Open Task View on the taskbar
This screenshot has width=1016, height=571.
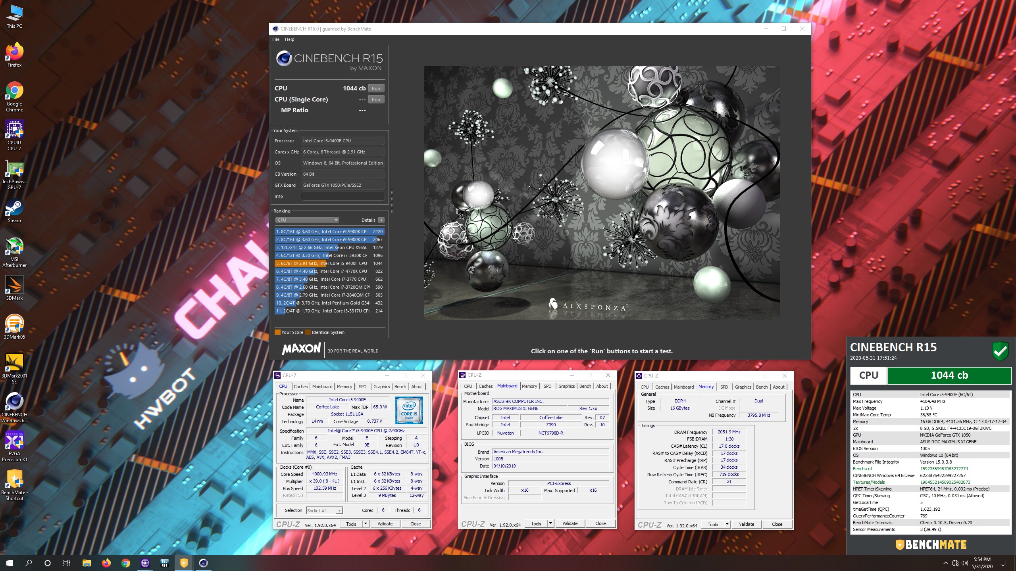pyautogui.click(x=67, y=563)
